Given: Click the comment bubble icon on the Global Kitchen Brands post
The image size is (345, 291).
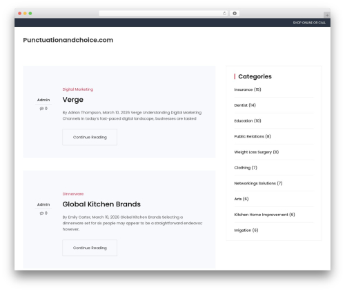Looking at the screenshot, I should (41, 213).
